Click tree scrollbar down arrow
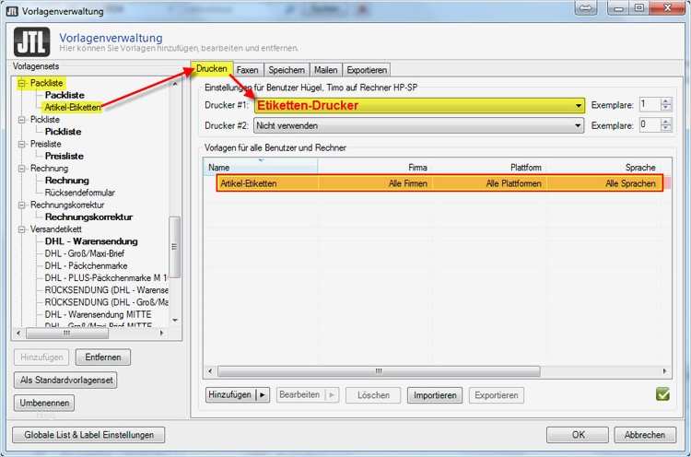Screen dimensions: 691x457 (x=175, y=321)
